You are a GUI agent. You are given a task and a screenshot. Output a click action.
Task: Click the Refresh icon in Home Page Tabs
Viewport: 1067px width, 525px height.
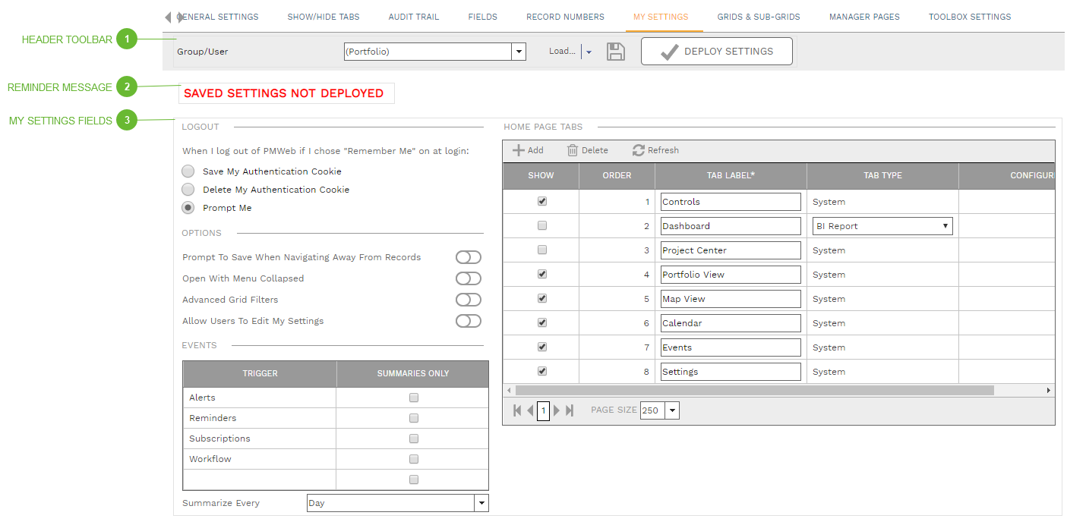pos(639,149)
